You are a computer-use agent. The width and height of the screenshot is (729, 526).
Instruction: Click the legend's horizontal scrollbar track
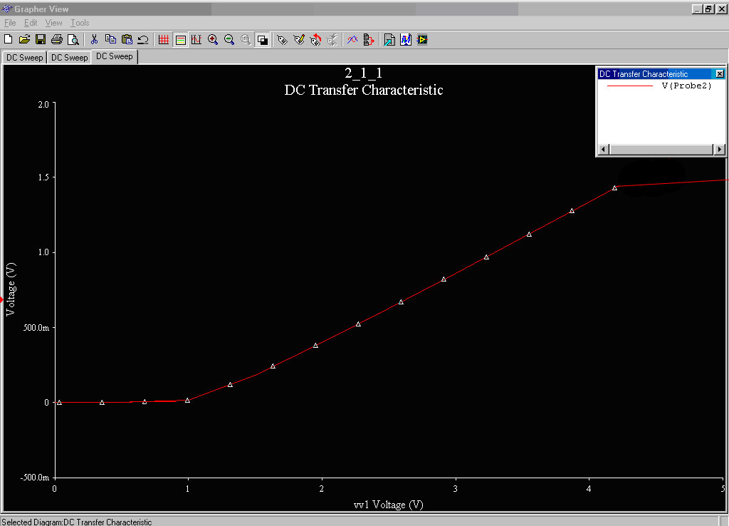tap(661, 150)
